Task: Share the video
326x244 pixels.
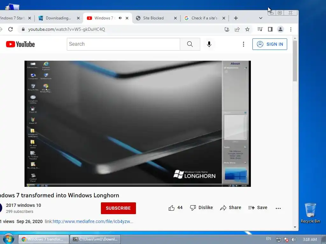Action: [x=230, y=208]
